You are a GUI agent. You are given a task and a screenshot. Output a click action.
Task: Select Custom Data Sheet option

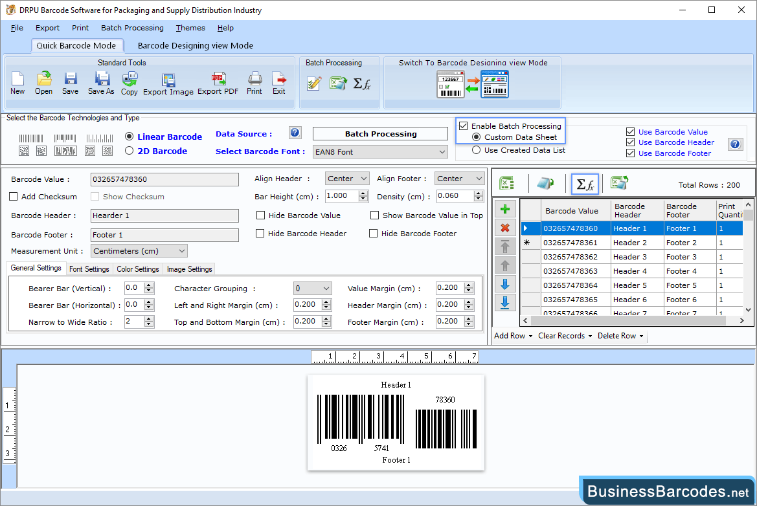click(476, 137)
